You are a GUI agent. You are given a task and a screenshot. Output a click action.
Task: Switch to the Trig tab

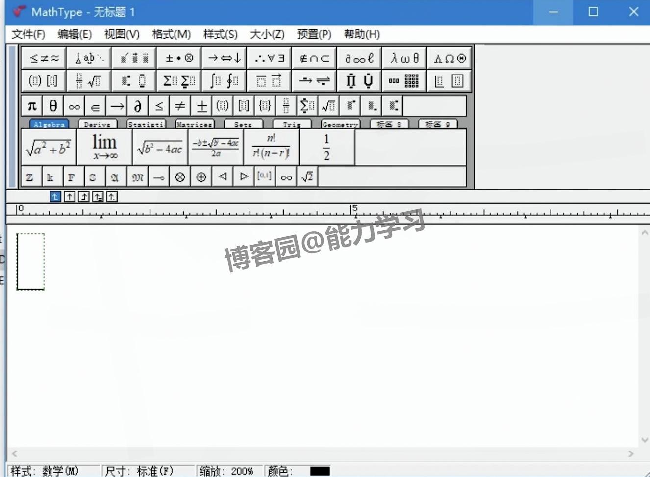(292, 125)
